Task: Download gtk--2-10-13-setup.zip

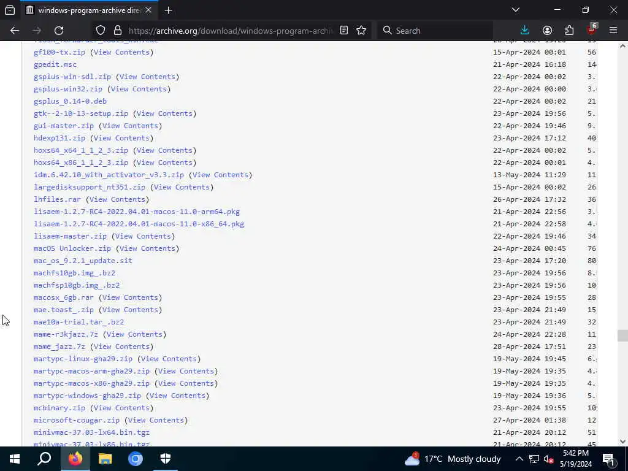Action: pyautogui.click(x=81, y=113)
